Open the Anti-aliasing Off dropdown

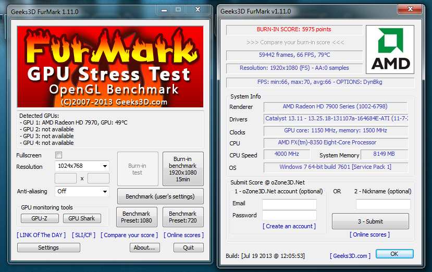click(82, 191)
